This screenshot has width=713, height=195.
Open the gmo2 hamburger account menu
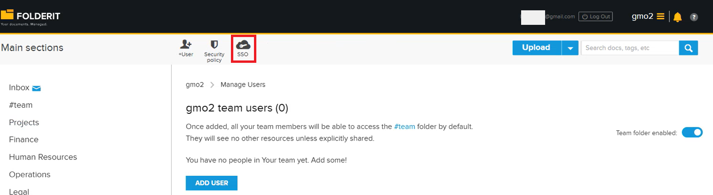(660, 16)
